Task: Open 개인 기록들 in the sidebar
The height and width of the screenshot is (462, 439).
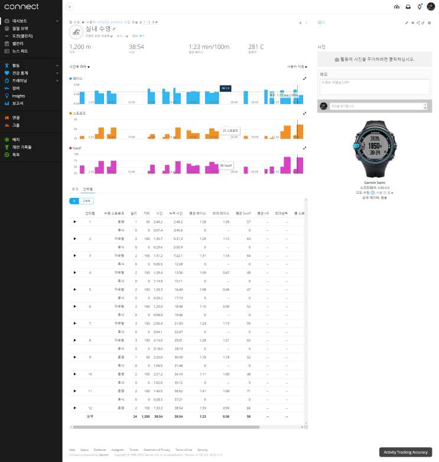Action: 22,147
